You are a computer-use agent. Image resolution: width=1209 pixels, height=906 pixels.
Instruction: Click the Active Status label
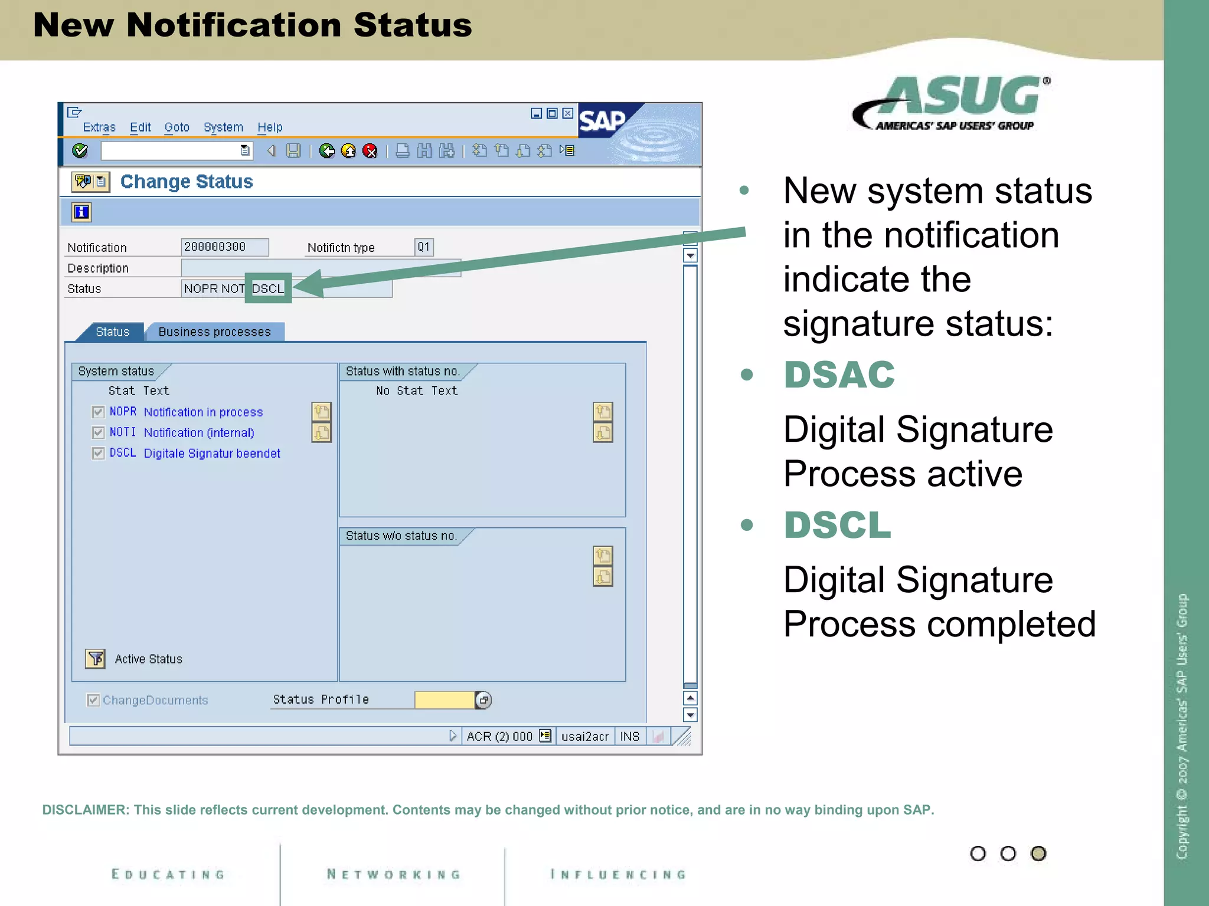pos(149,659)
